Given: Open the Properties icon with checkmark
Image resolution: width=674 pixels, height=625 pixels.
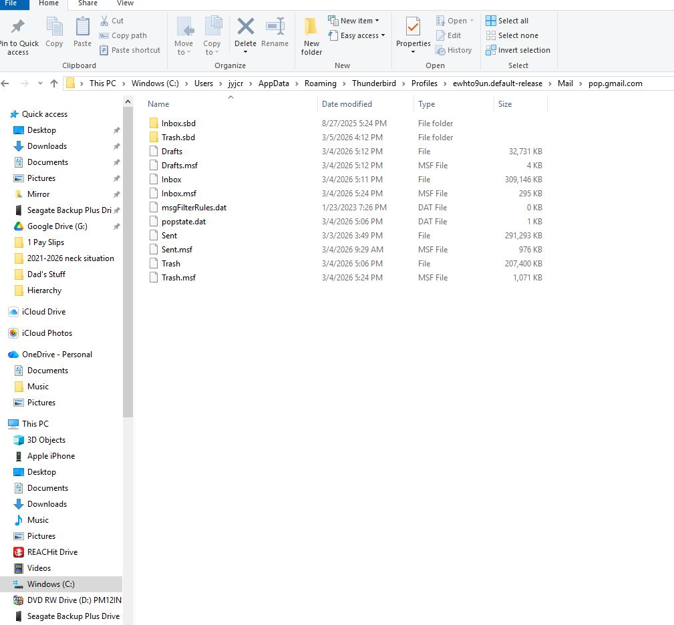Looking at the screenshot, I should click(x=413, y=27).
